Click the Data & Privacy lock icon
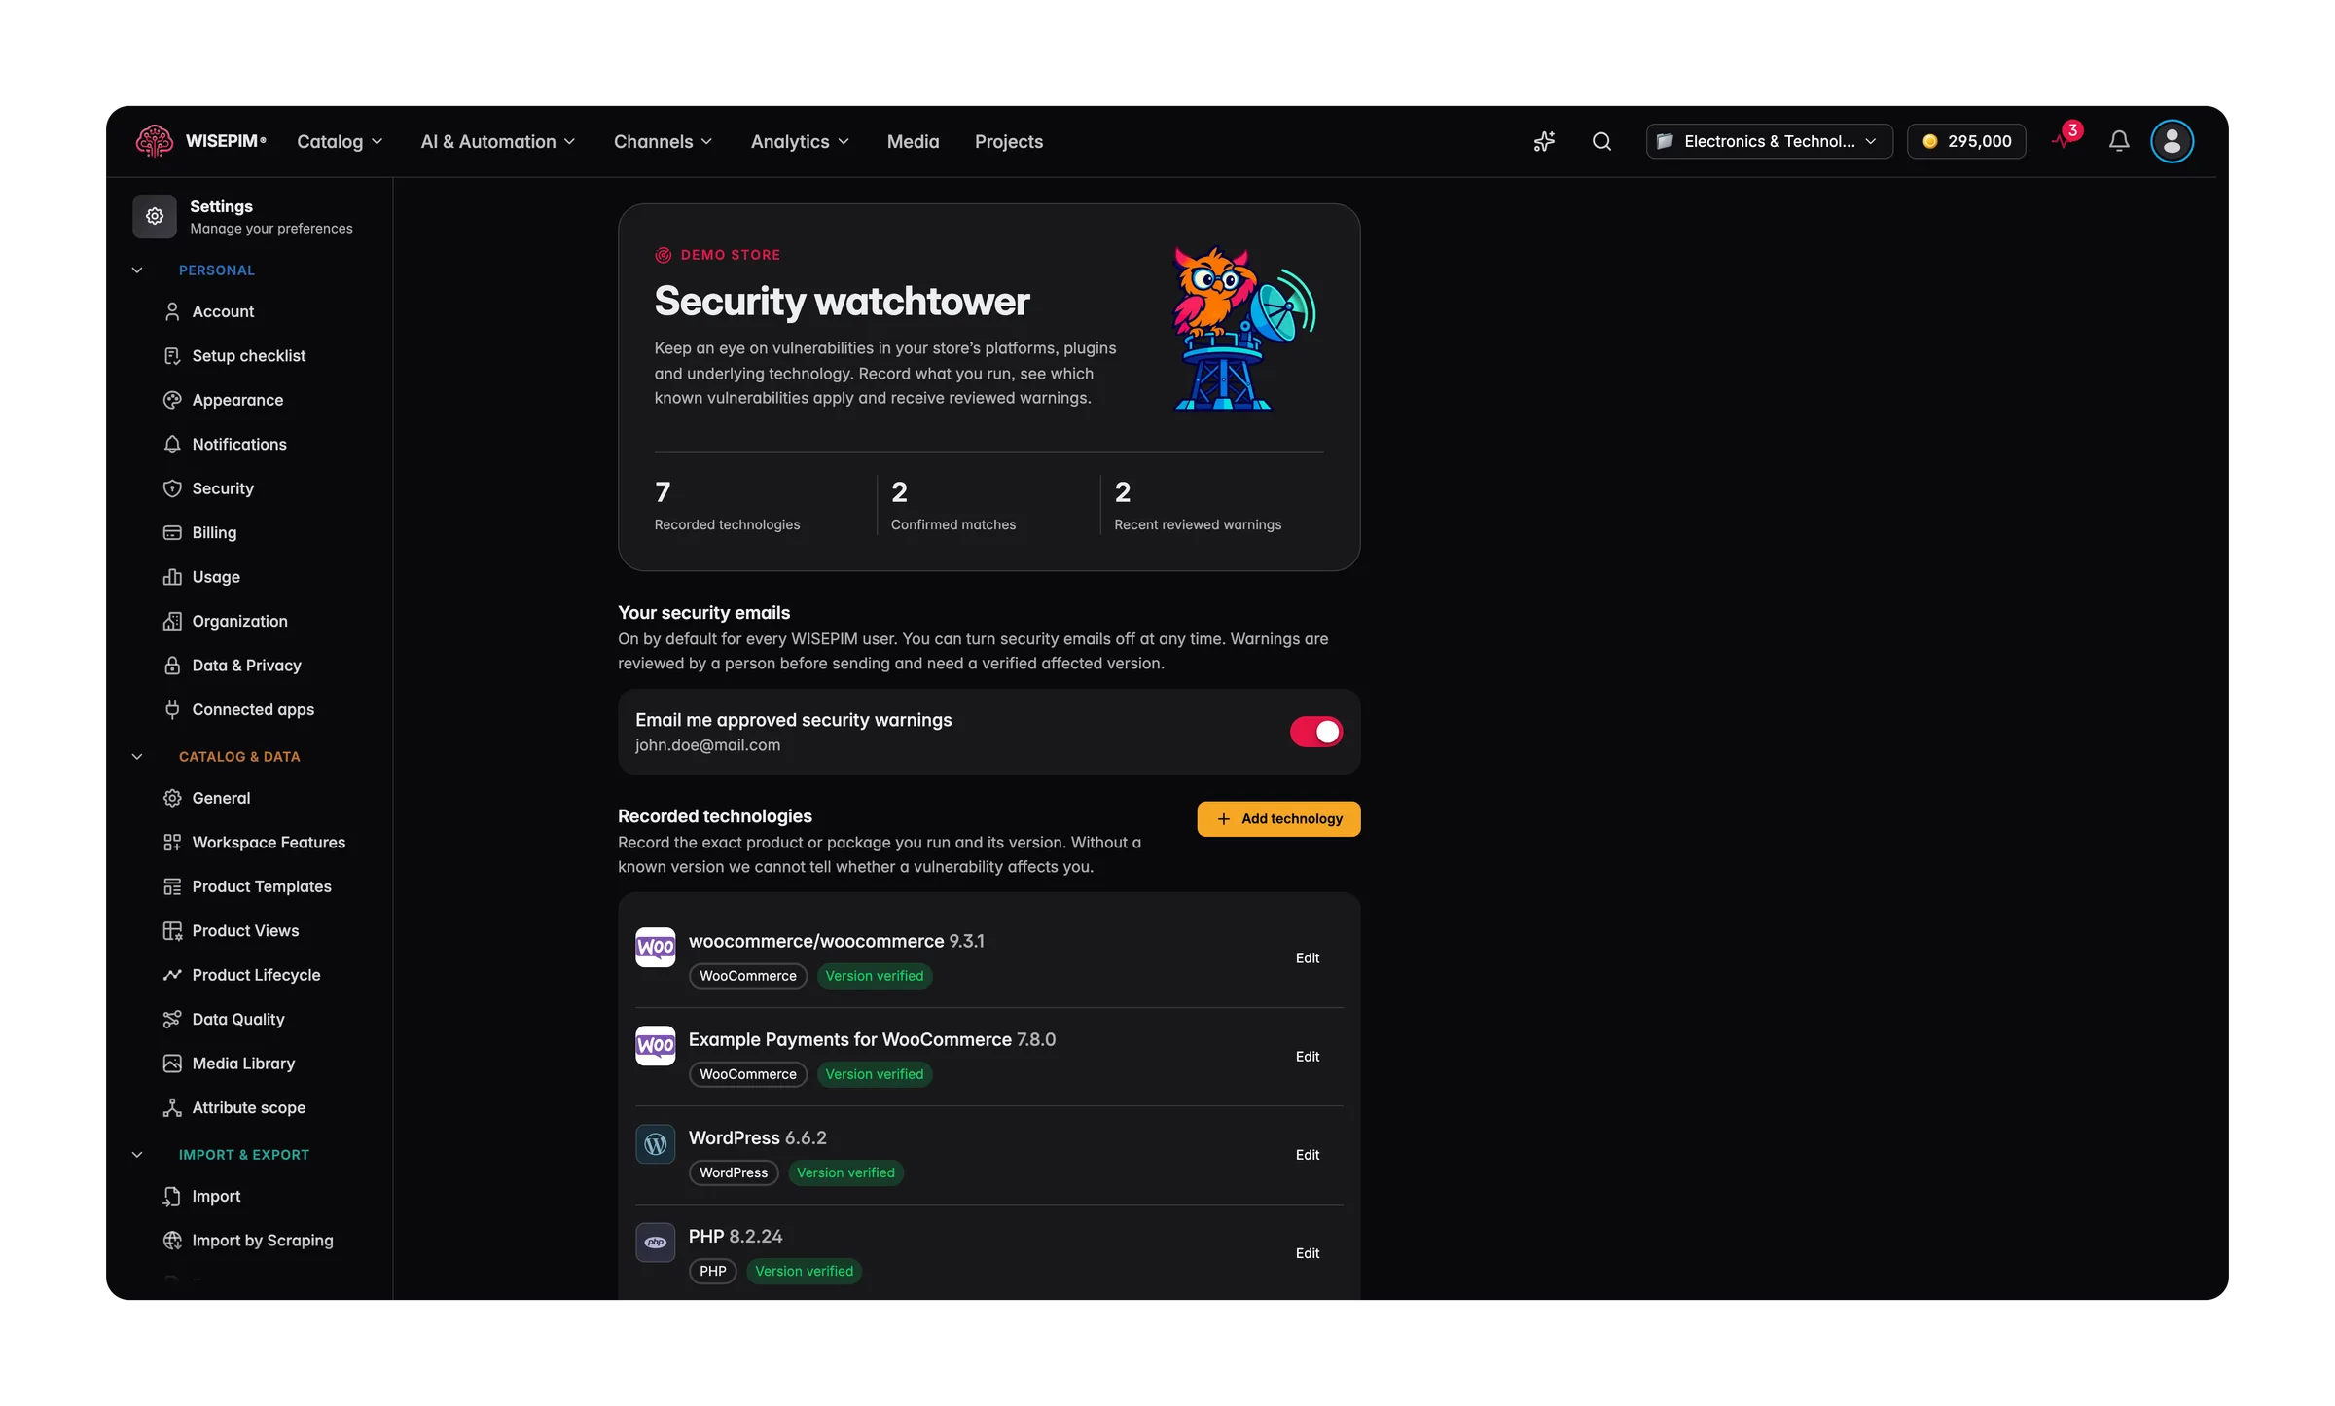The height and width of the screenshot is (1406, 2335). point(172,666)
